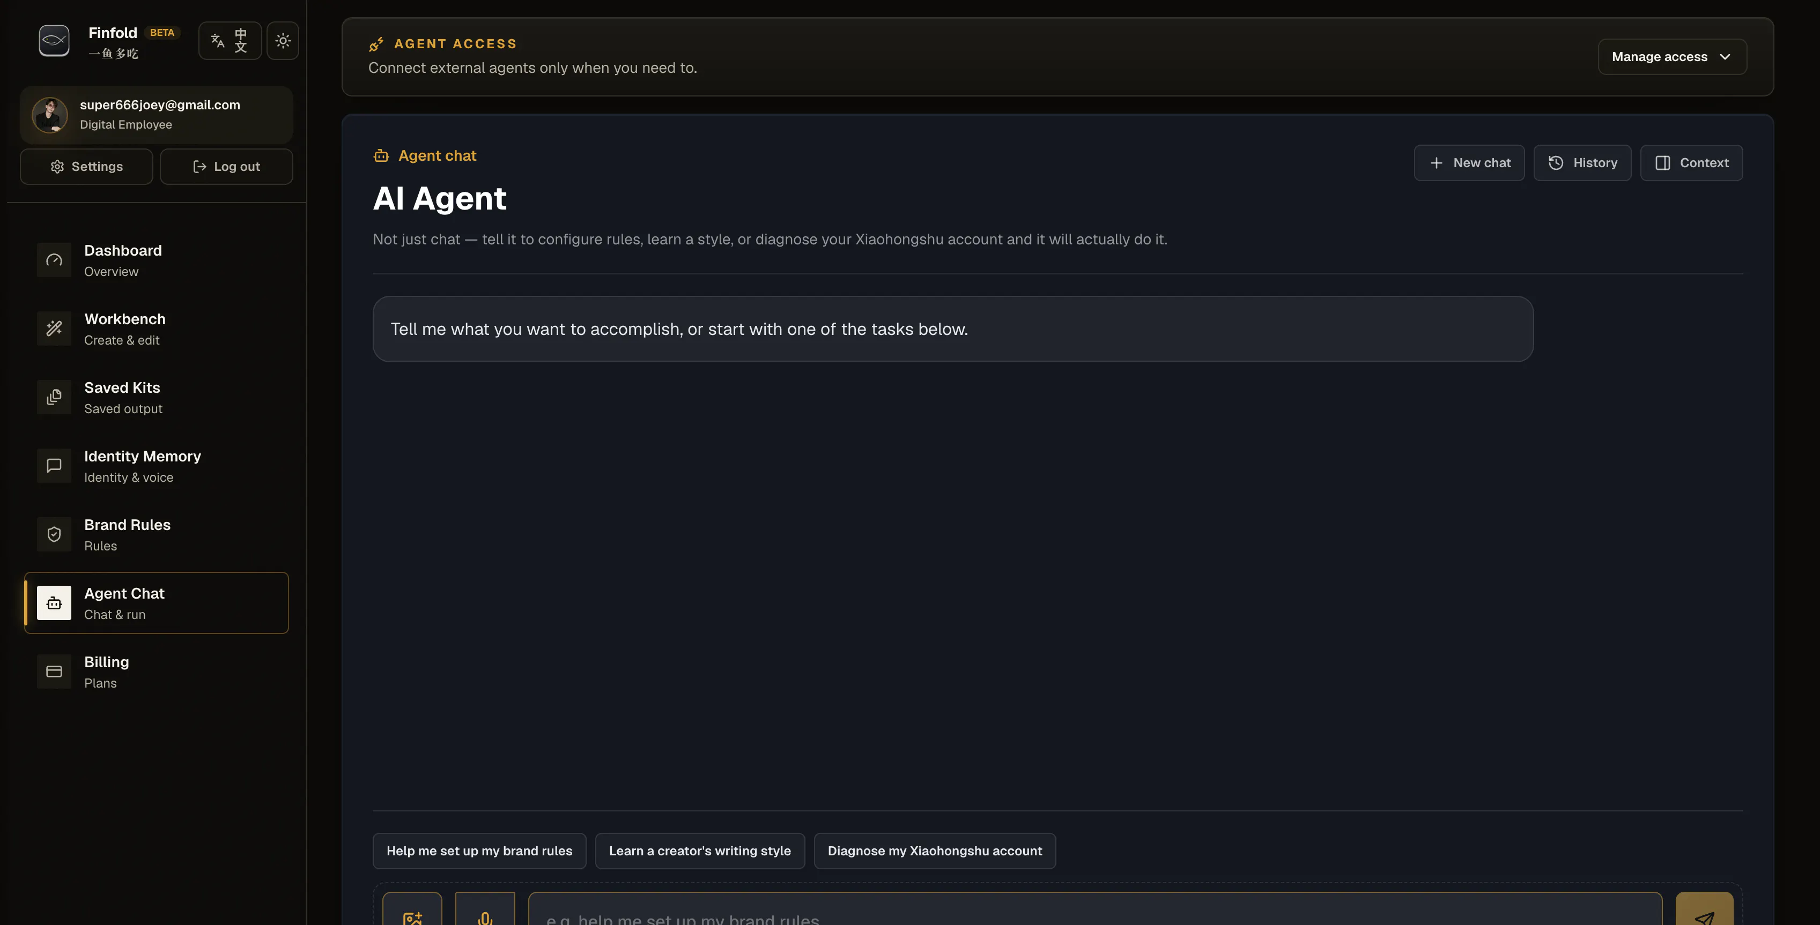
Task: Go to Workbench Create & edit
Action: pyautogui.click(x=156, y=329)
